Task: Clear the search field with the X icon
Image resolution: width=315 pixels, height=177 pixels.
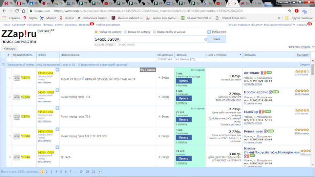Action: (x=206, y=39)
